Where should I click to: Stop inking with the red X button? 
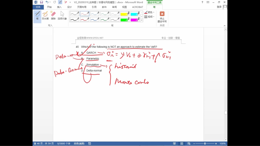(x=162, y=17)
